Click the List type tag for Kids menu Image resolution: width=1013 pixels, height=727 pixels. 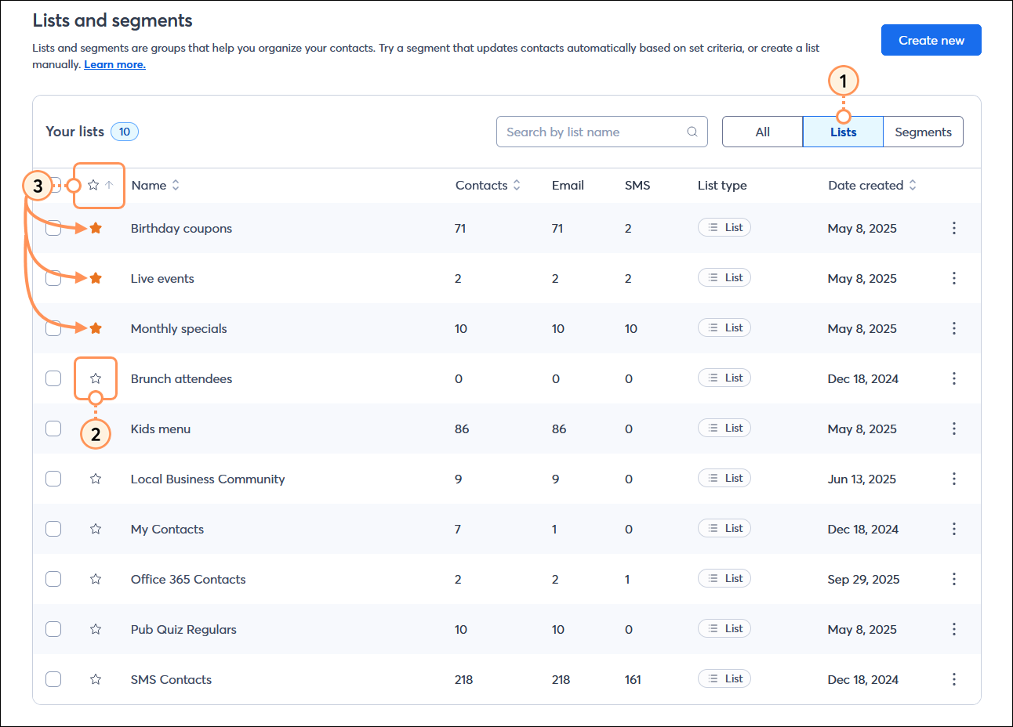[724, 428]
